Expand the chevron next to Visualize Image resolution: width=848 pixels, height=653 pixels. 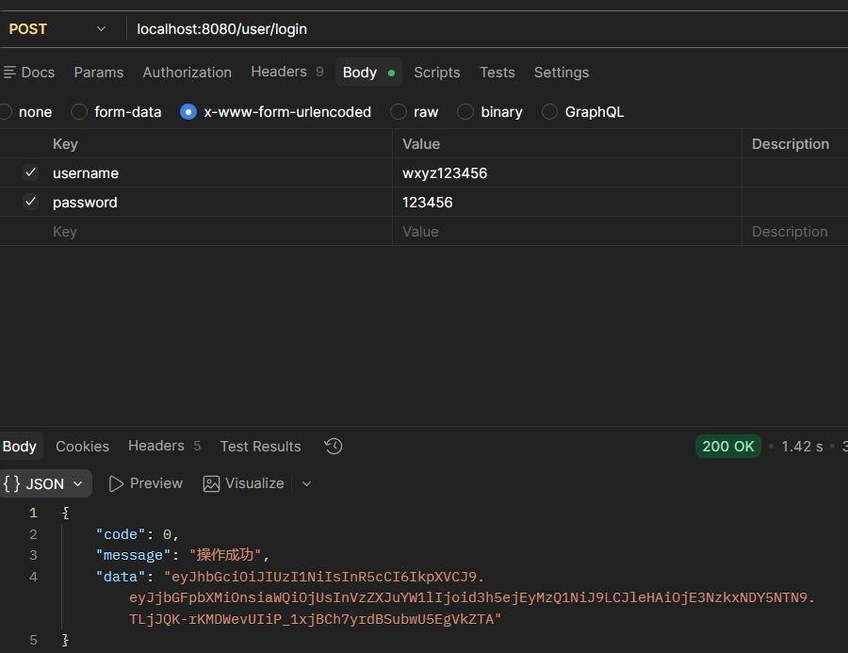pos(306,483)
